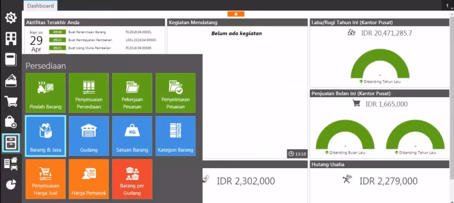Click the Belum ada kegiatan message
Image resolution: width=454 pixels, height=203 pixels.
point(237,34)
